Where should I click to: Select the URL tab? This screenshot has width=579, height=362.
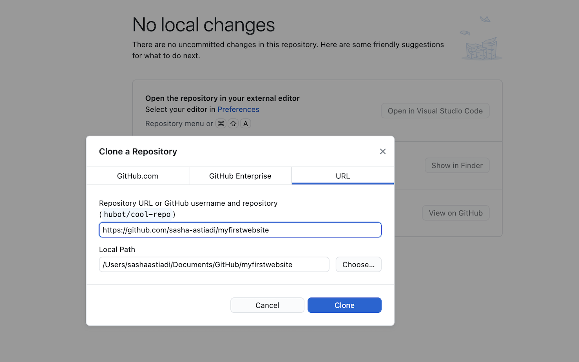[x=343, y=176]
